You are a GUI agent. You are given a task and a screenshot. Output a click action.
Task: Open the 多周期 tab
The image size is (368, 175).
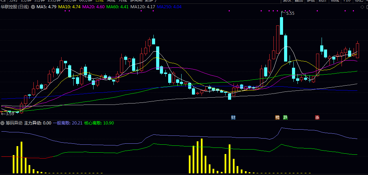click(x=136, y=1)
